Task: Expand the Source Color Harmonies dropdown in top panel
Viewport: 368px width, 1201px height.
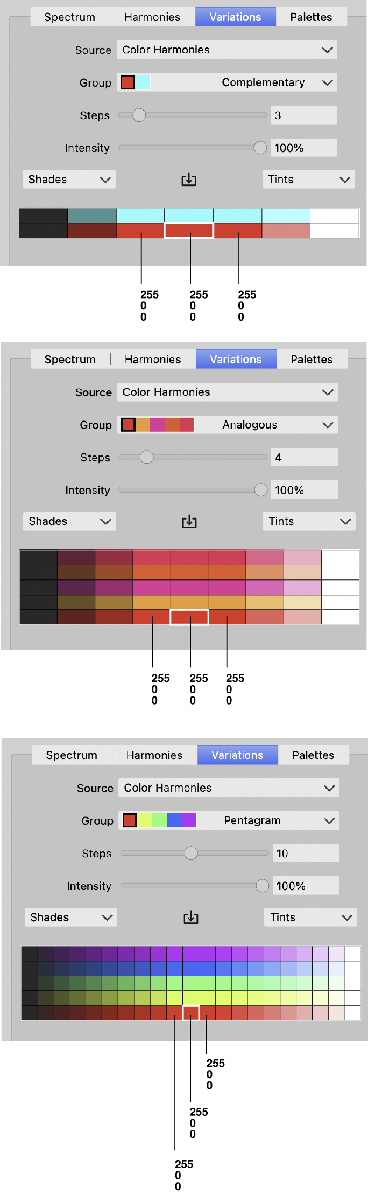Action: [x=227, y=50]
